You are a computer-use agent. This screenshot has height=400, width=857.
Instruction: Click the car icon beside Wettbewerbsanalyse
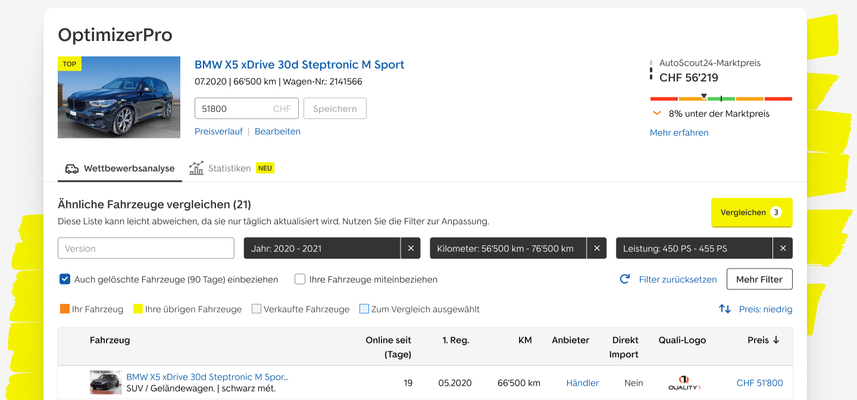point(72,169)
